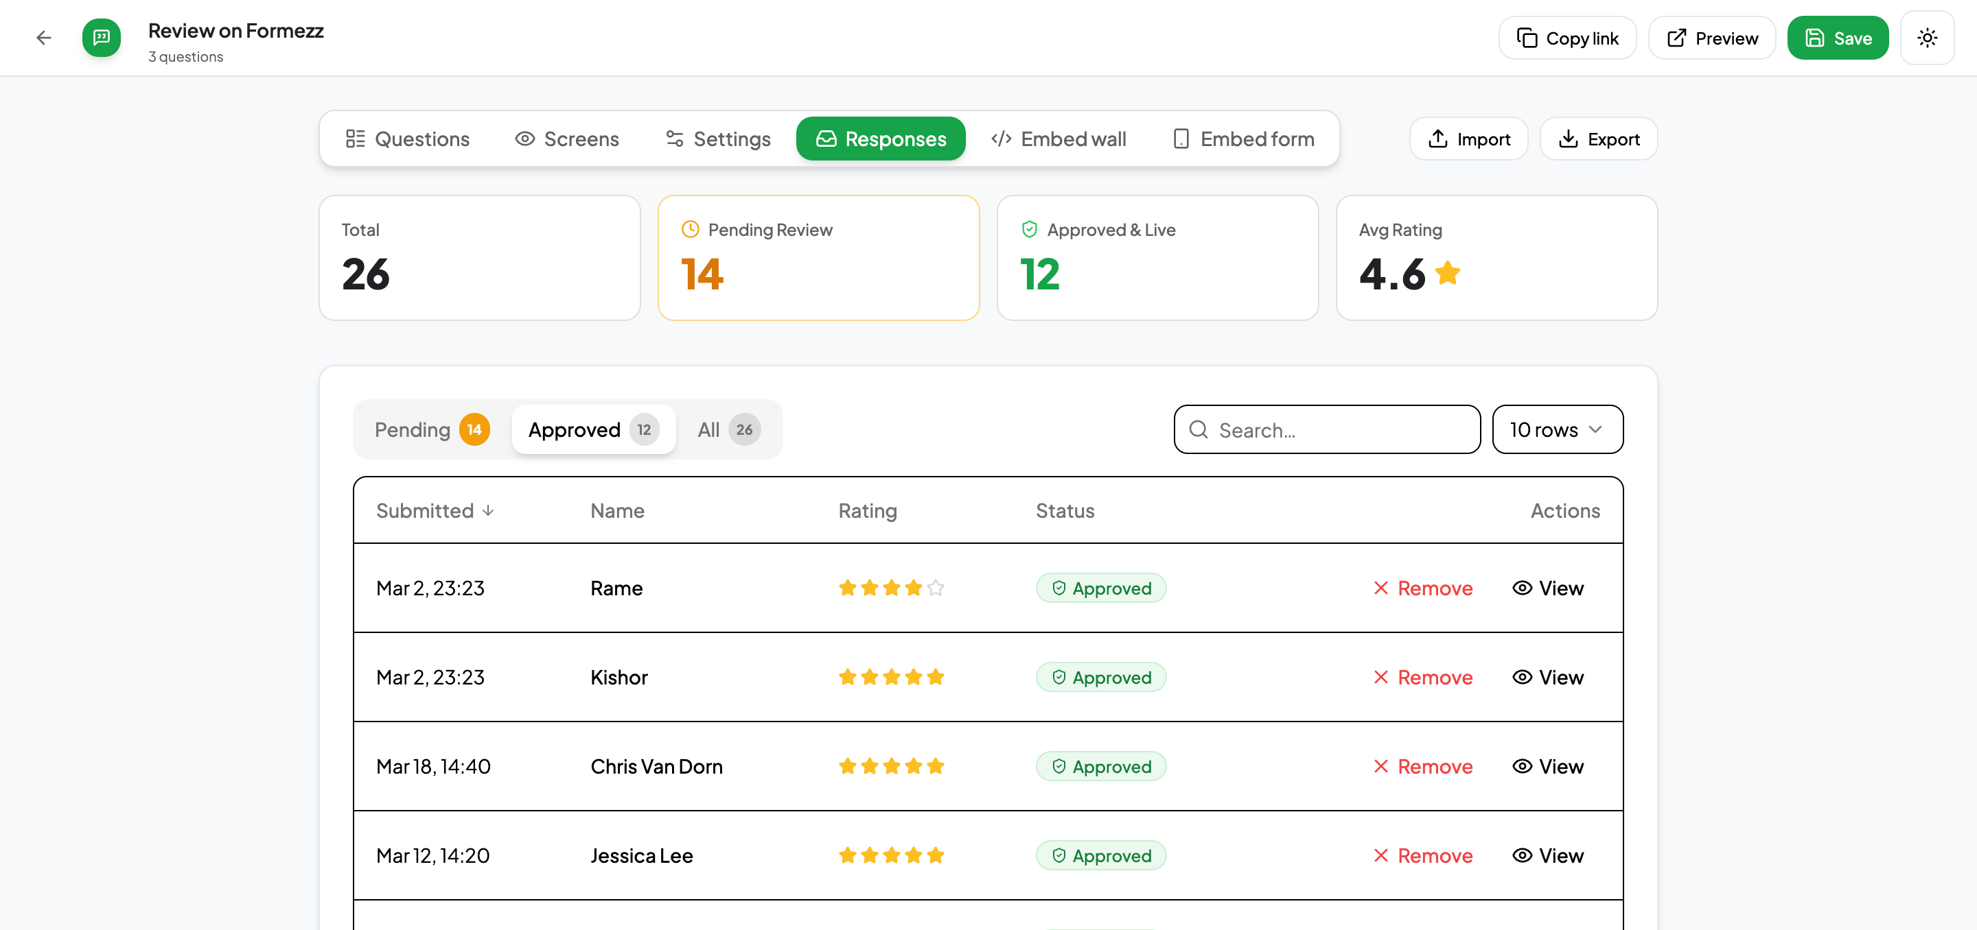Click Jessica Lee's star rating
The height and width of the screenshot is (930, 1977).
tap(891, 855)
